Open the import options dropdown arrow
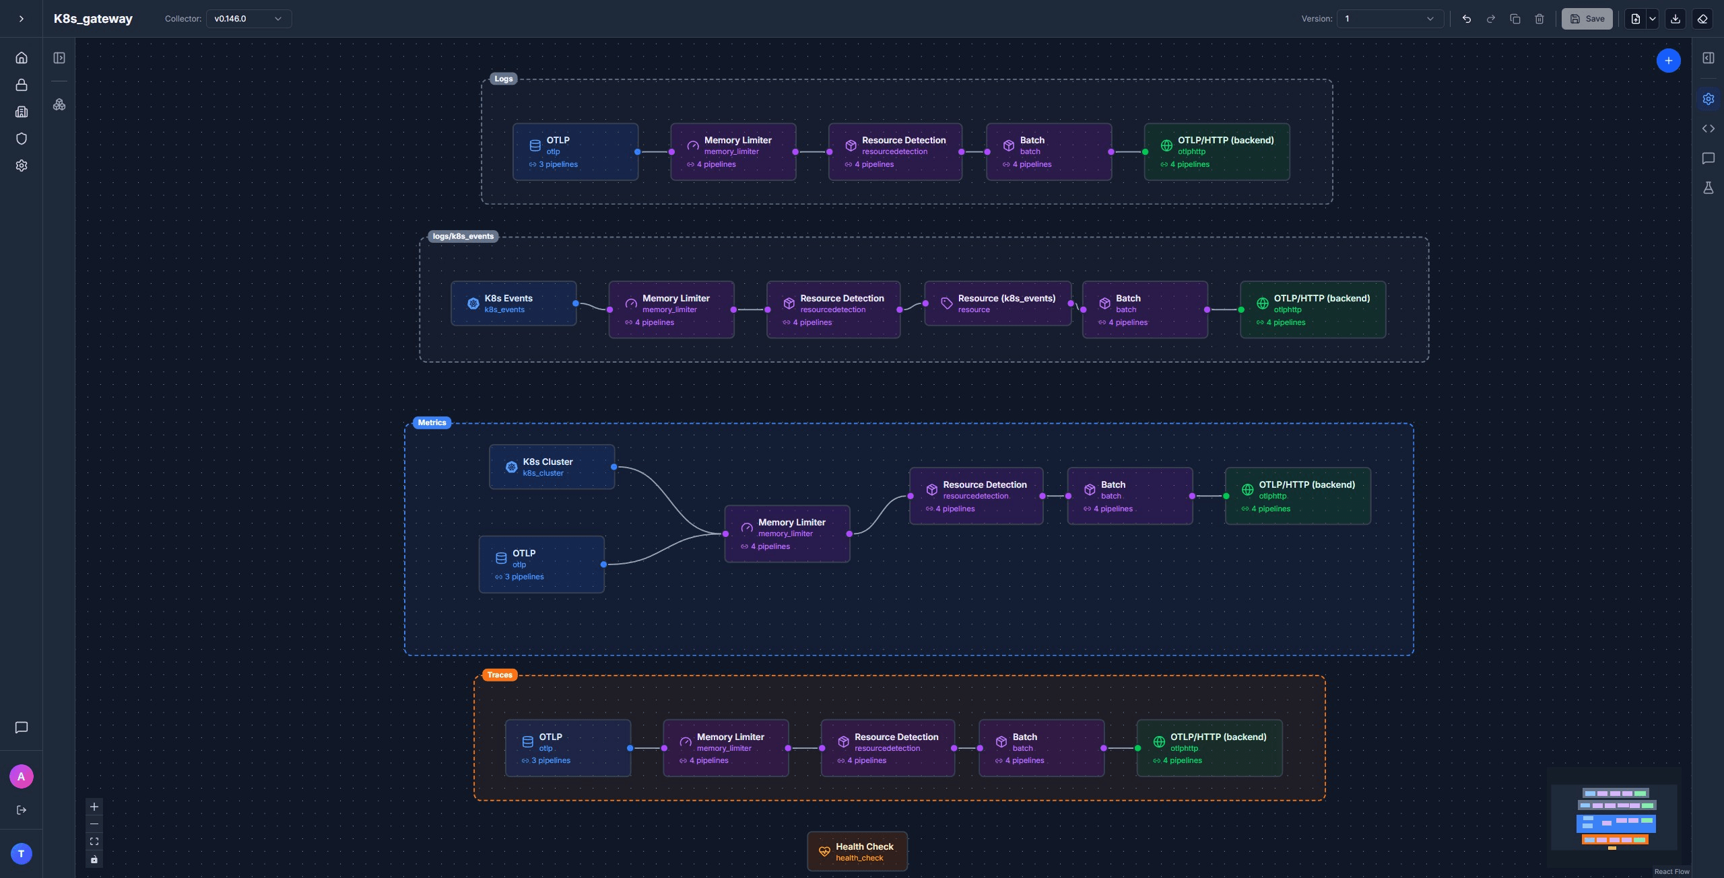 click(1653, 19)
